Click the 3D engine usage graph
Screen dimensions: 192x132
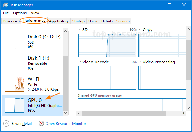107,45
